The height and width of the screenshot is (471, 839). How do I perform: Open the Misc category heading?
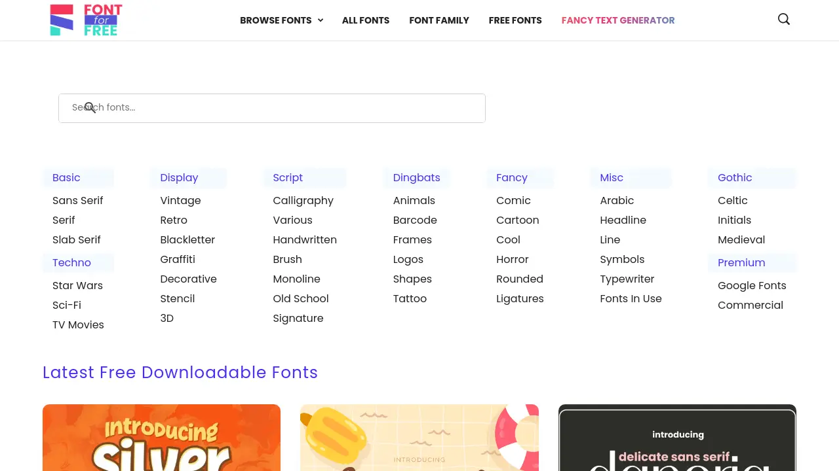(x=612, y=177)
